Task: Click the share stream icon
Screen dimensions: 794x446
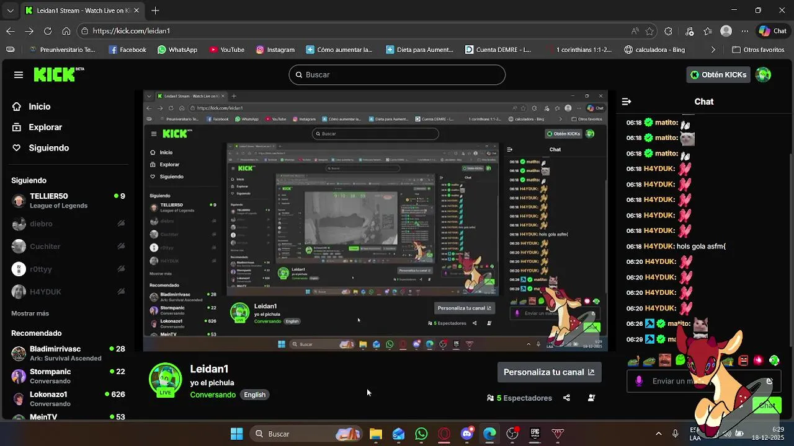Action: point(566,398)
